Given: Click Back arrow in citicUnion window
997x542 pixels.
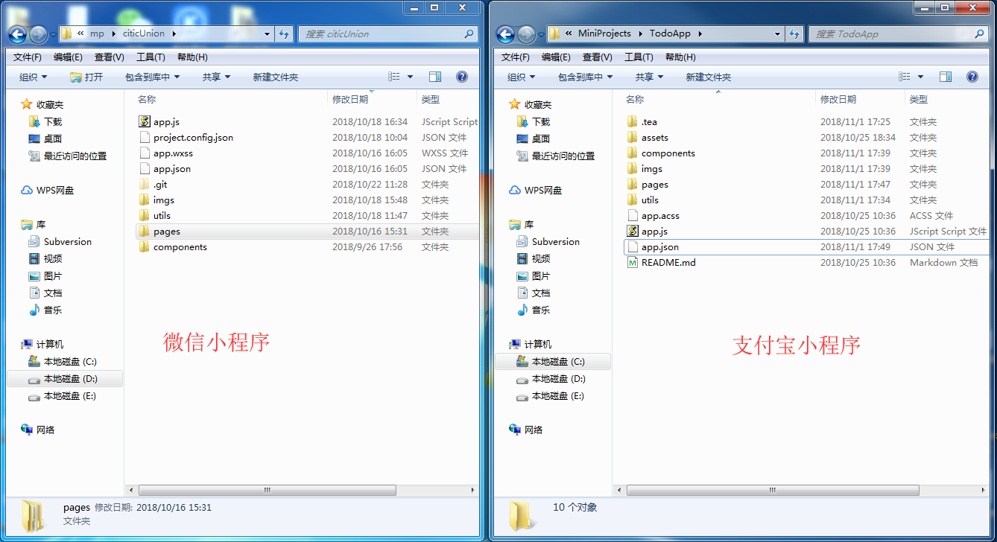Looking at the screenshot, I should [x=17, y=34].
